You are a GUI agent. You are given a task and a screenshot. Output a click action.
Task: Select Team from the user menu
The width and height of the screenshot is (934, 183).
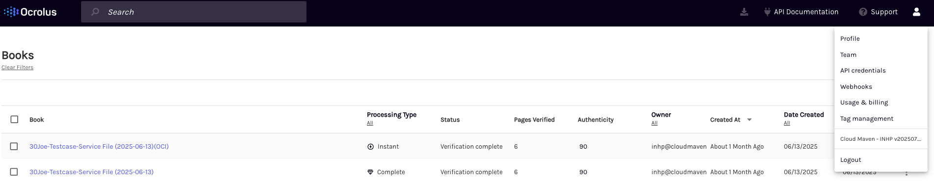848,55
